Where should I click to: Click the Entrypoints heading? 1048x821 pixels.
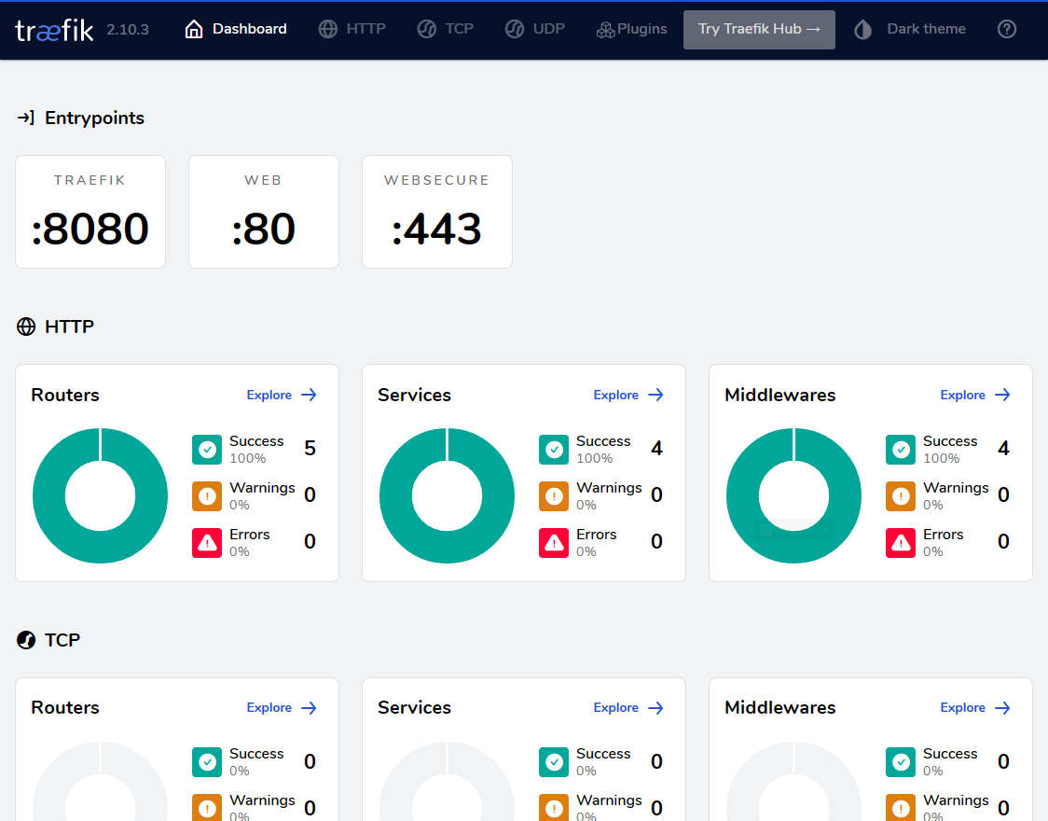[94, 118]
